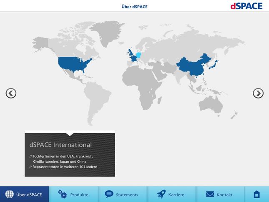Screen dimensions: 269x202
Task: Open the Produkte tab
Action: pos(73,194)
